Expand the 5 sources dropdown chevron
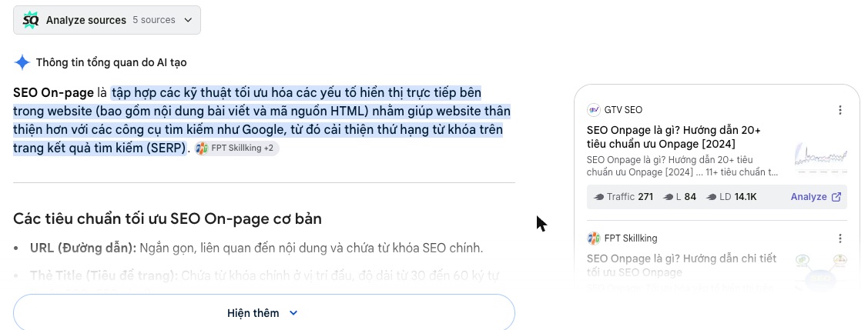The image size is (868, 330). [188, 20]
